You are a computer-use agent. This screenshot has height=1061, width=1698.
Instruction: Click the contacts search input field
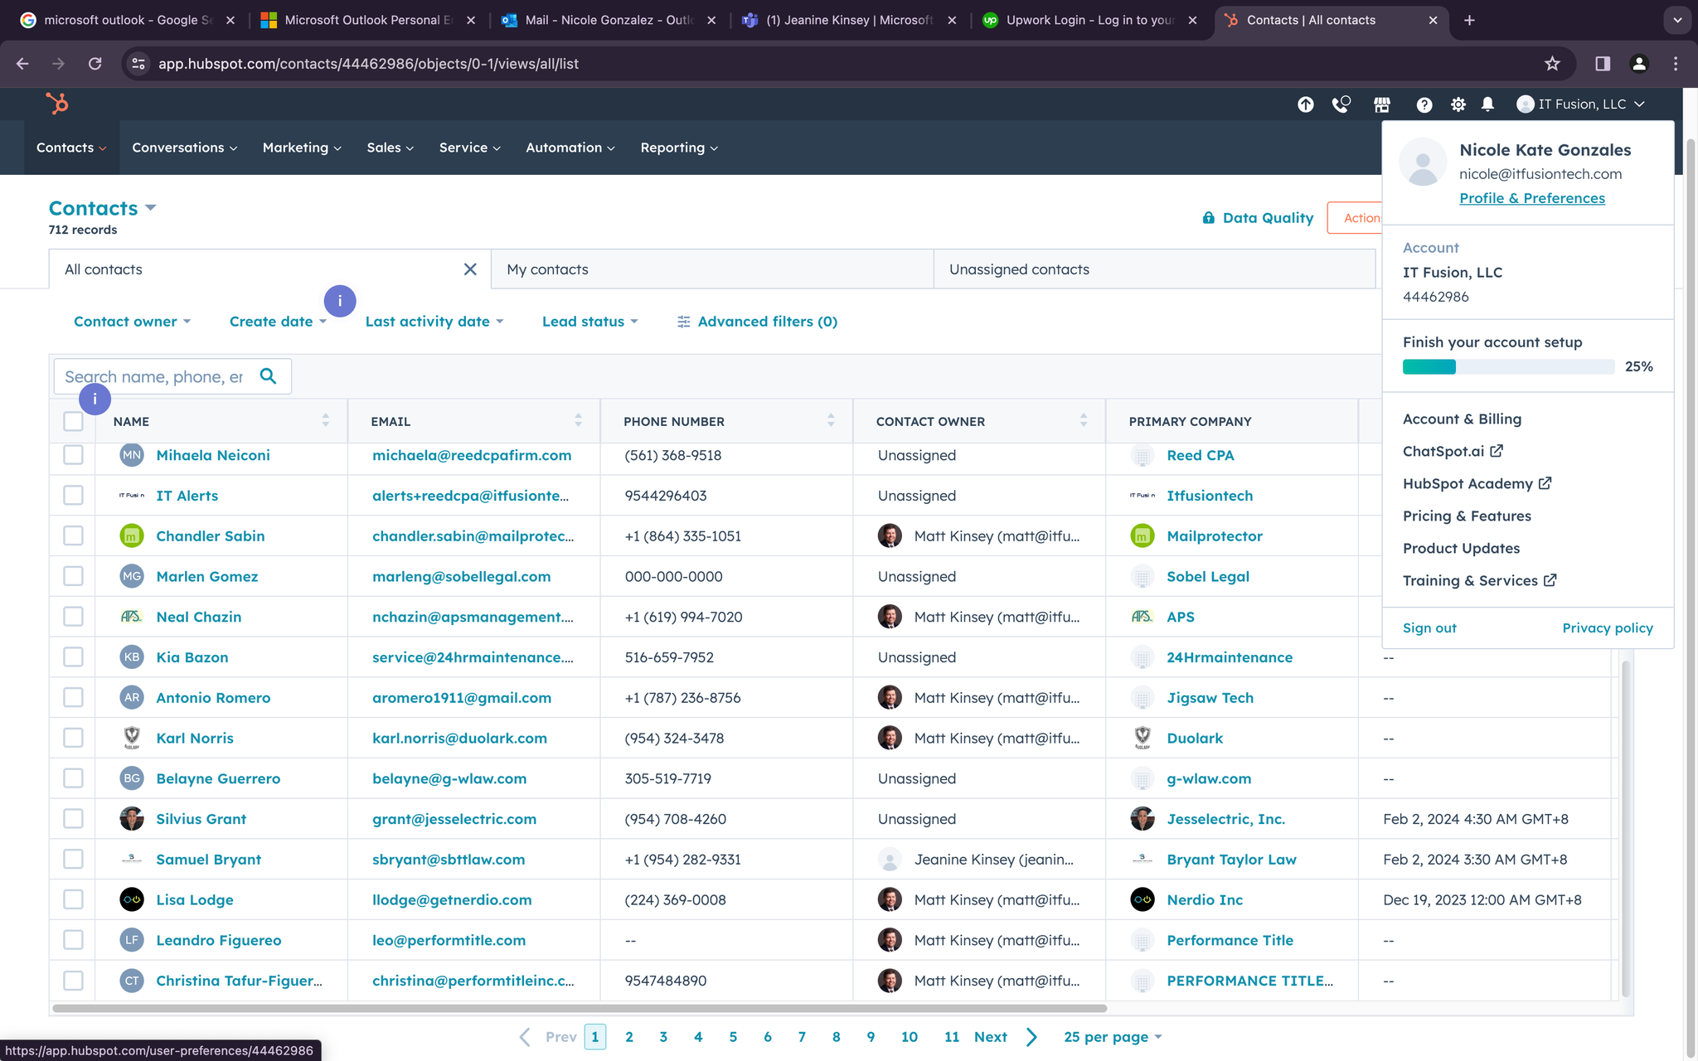155,377
